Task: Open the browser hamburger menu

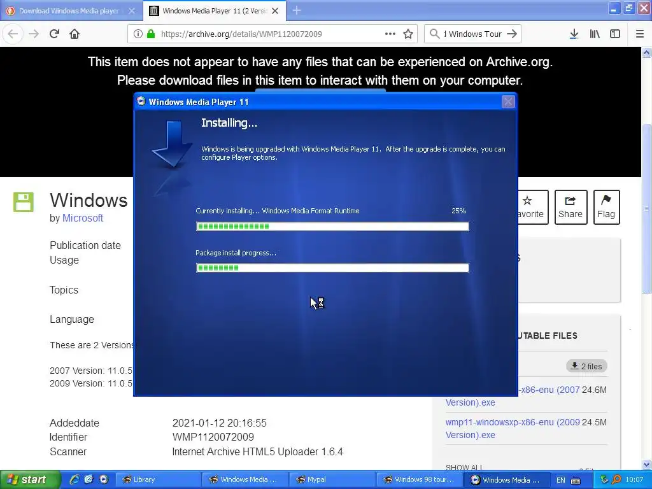Action: pyautogui.click(x=640, y=34)
